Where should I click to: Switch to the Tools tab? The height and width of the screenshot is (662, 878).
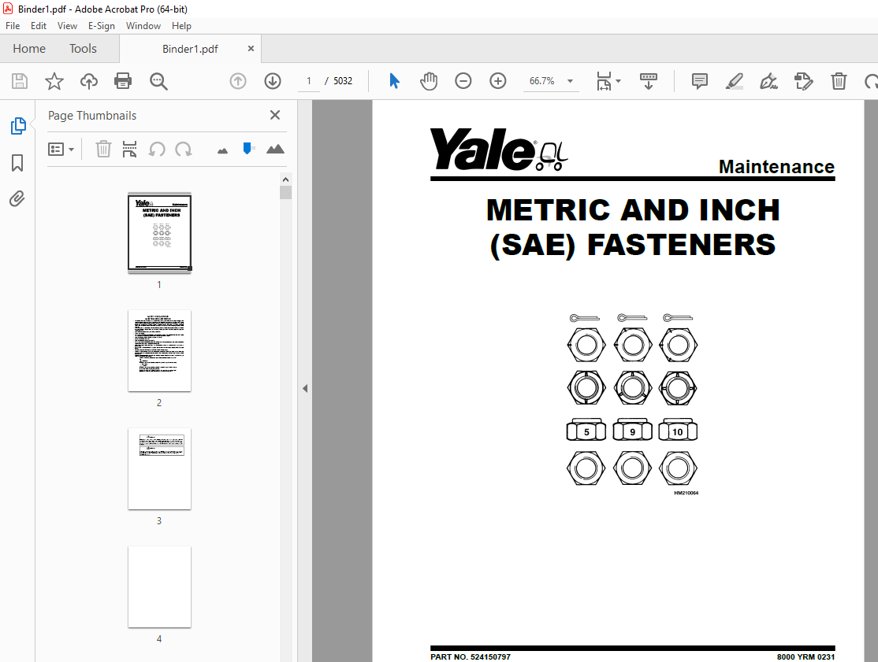(x=83, y=49)
